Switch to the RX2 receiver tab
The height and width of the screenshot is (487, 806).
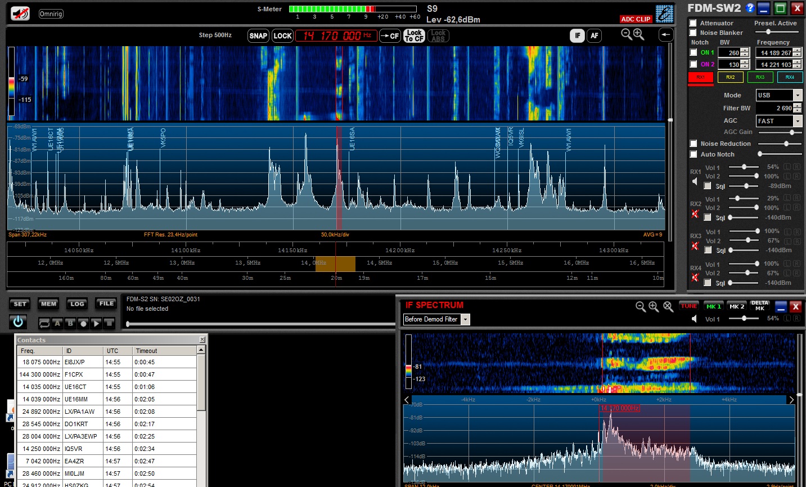(730, 77)
